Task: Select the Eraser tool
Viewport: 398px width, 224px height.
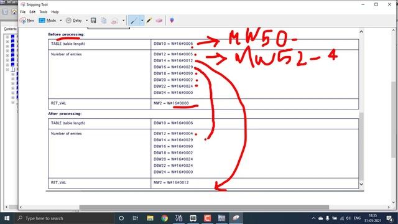Action: point(159,21)
